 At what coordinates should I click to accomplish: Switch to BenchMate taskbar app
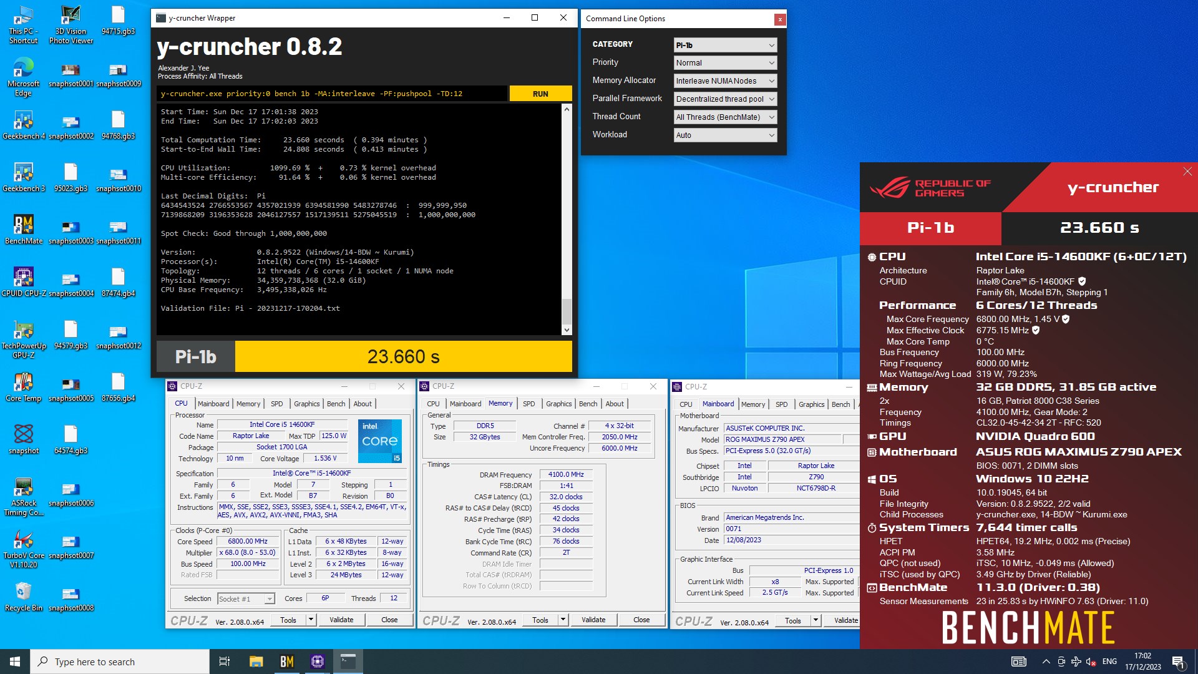(x=286, y=662)
